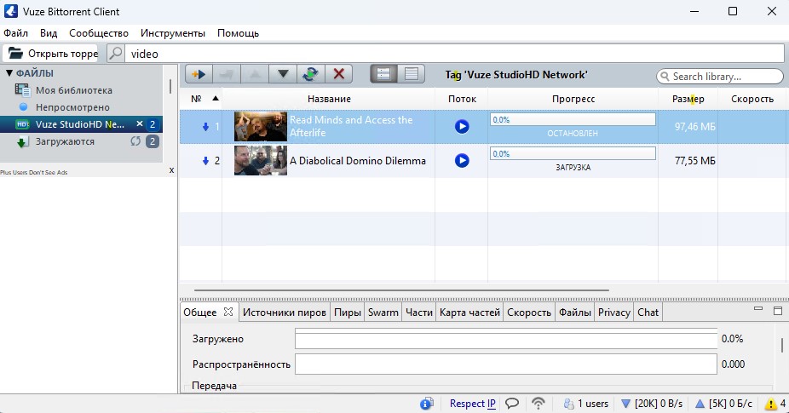
Task: Open the Сообщество menu
Action: coord(99,33)
